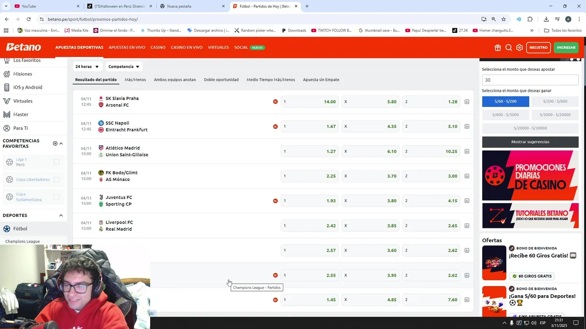Open the Tutoriales Betano banner
This screenshot has height=329, width=586.
click(x=530, y=216)
